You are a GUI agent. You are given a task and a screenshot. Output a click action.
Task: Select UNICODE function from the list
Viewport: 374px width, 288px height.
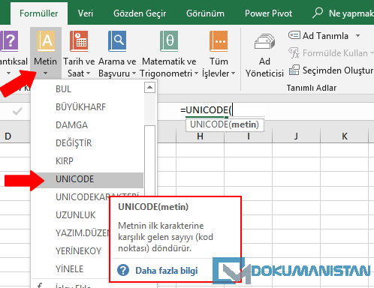87,179
